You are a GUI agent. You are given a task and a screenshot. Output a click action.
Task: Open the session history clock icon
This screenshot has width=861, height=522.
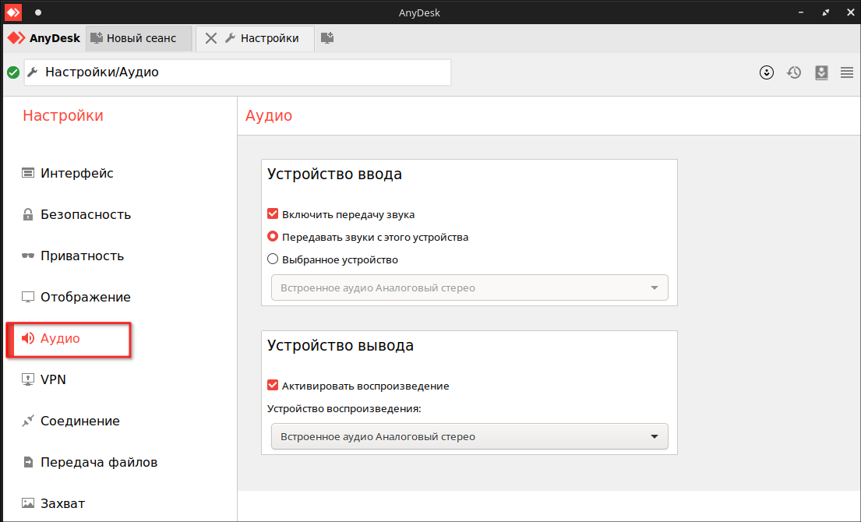(x=794, y=72)
